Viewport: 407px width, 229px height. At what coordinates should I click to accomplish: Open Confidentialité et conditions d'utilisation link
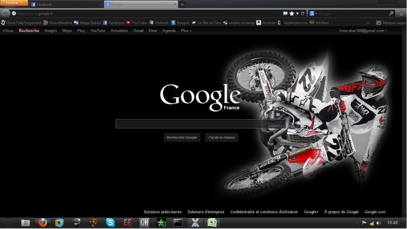[x=264, y=212]
